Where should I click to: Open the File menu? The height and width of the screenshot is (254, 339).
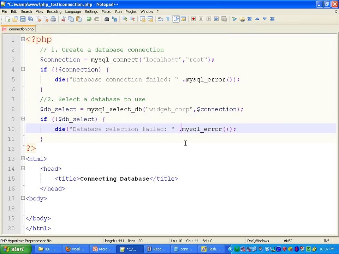tap(4, 12)
